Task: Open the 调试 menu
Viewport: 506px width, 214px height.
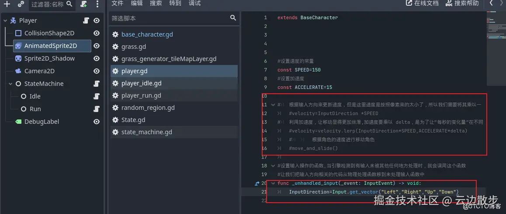Action: [x=194, y=3]
